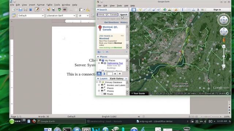
Task: Click the Record a Tour icon
Action: pyautogui.click(x=159, y=10)
